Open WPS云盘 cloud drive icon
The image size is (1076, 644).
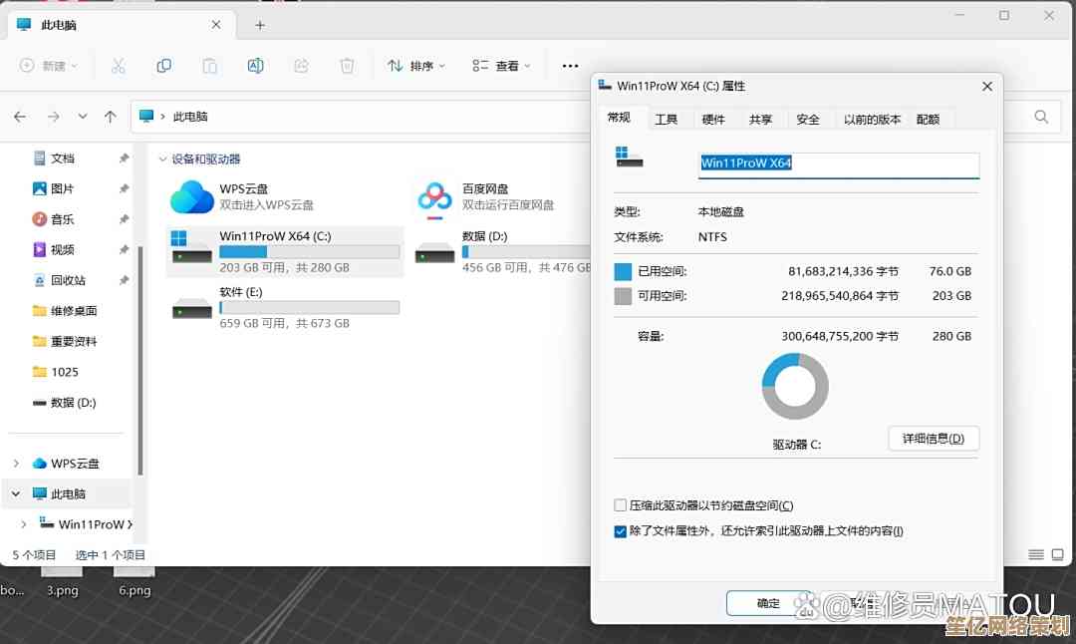tap(191, 196)
